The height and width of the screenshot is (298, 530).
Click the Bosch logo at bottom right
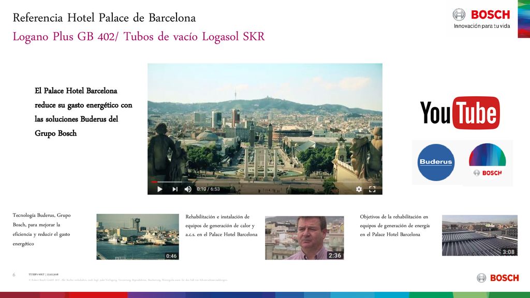(498, 278)
